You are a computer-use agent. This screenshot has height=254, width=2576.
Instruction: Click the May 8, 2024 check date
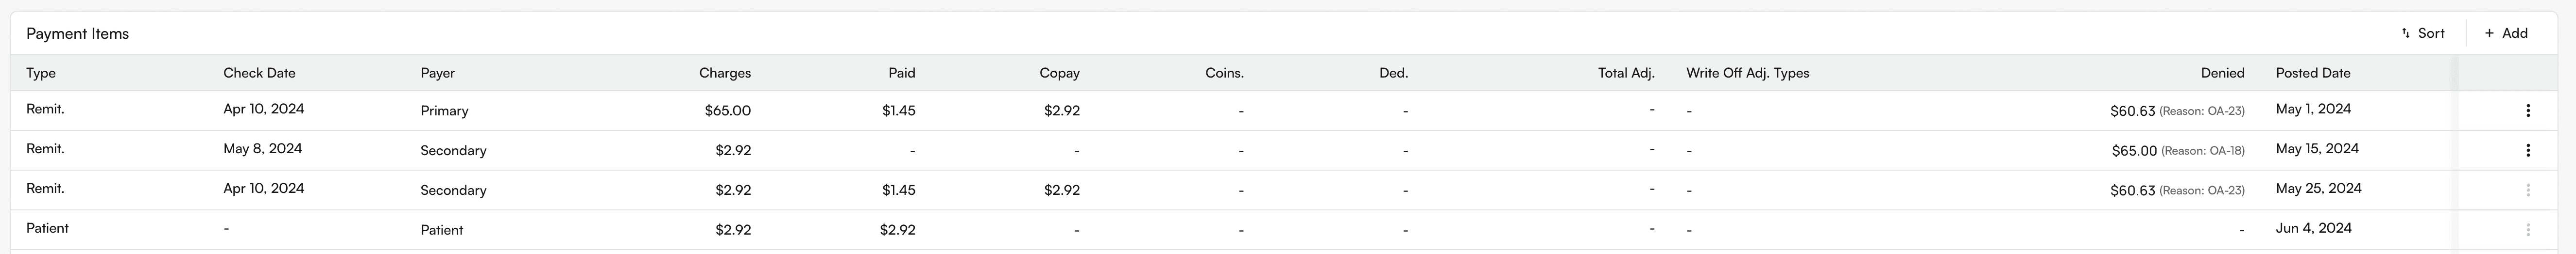coord(263,148)
